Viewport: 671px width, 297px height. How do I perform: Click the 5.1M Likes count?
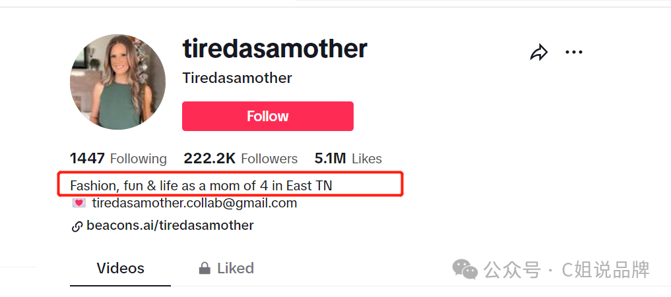pos(348,159)
